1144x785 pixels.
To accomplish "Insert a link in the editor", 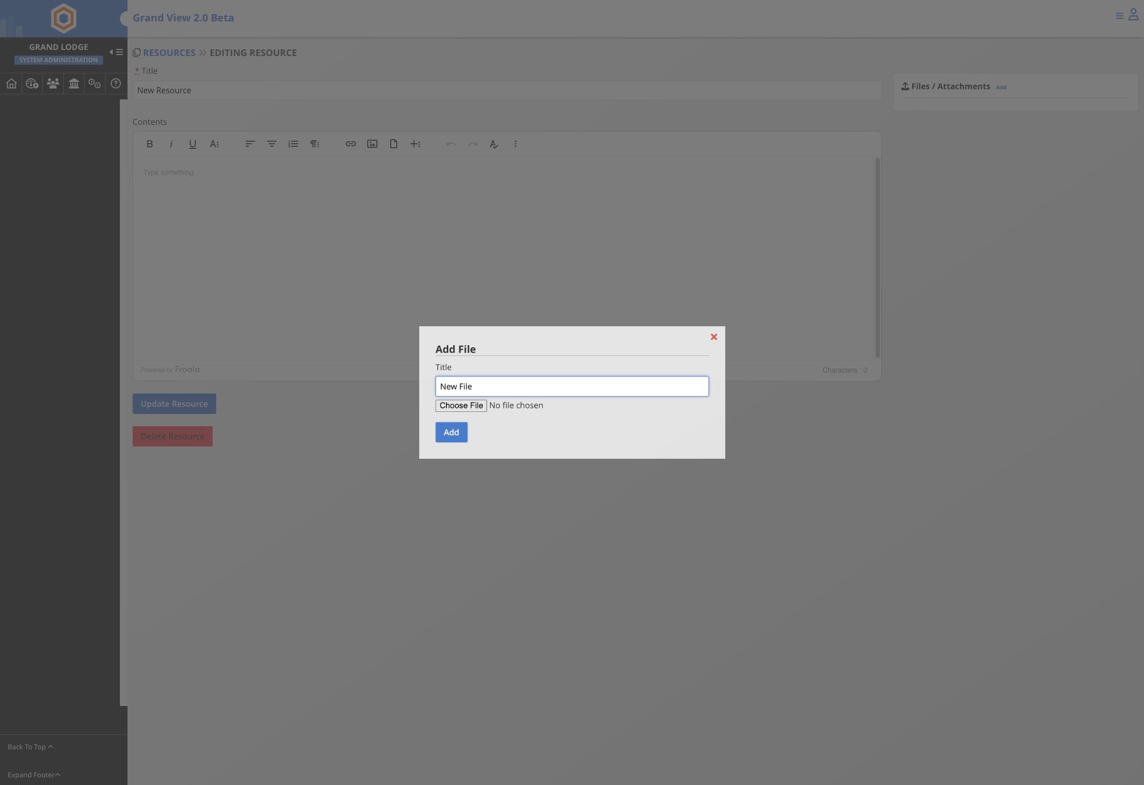I will 350,144.
